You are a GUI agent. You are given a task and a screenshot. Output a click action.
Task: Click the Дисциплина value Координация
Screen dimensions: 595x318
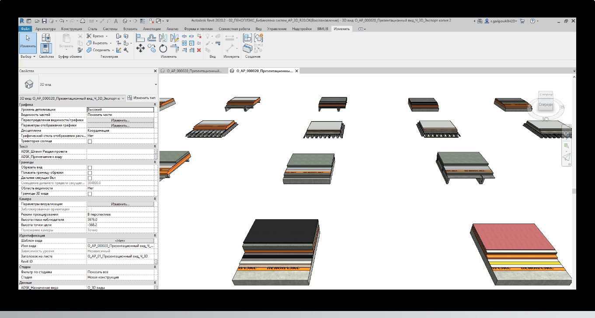tap(120, 131)
